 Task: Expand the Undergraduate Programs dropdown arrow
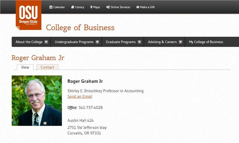pos(97,42)
